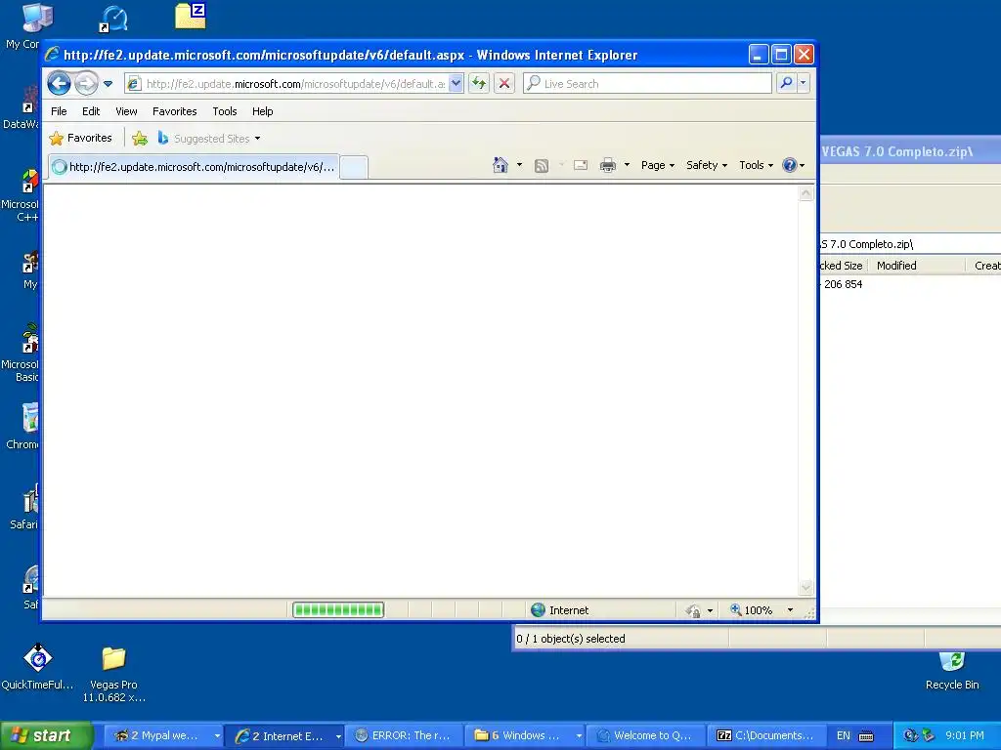1001x750 pixels.
Task: Switch to Welcome to Q... taskbar window
Action: click(x=646, y=735)
